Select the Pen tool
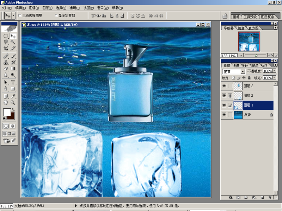 point(6,89)
